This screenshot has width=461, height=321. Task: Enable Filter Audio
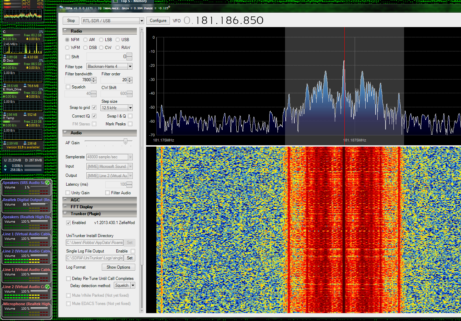107,193
